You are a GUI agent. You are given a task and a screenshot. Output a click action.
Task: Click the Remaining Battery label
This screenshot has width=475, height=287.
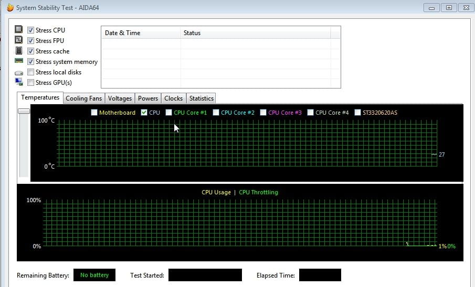43,275
